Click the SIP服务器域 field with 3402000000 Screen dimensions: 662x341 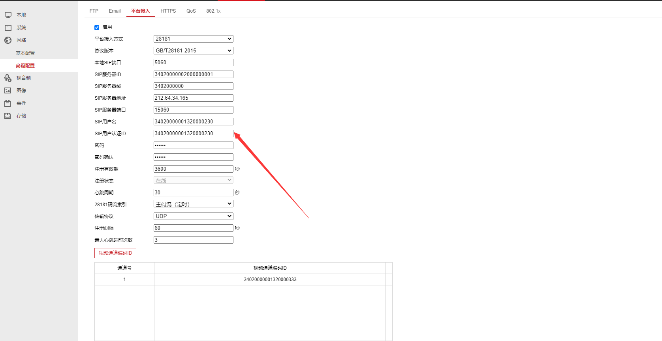tap(194, 86)
